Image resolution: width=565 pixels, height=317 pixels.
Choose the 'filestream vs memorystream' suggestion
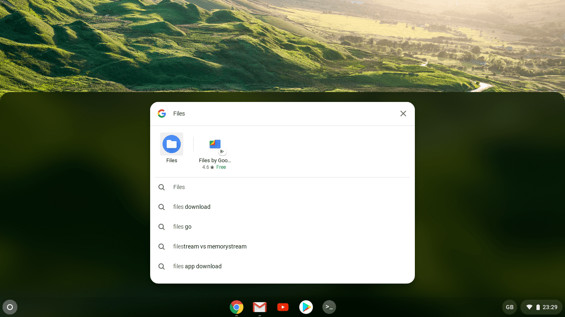click(x=210, y=246)
